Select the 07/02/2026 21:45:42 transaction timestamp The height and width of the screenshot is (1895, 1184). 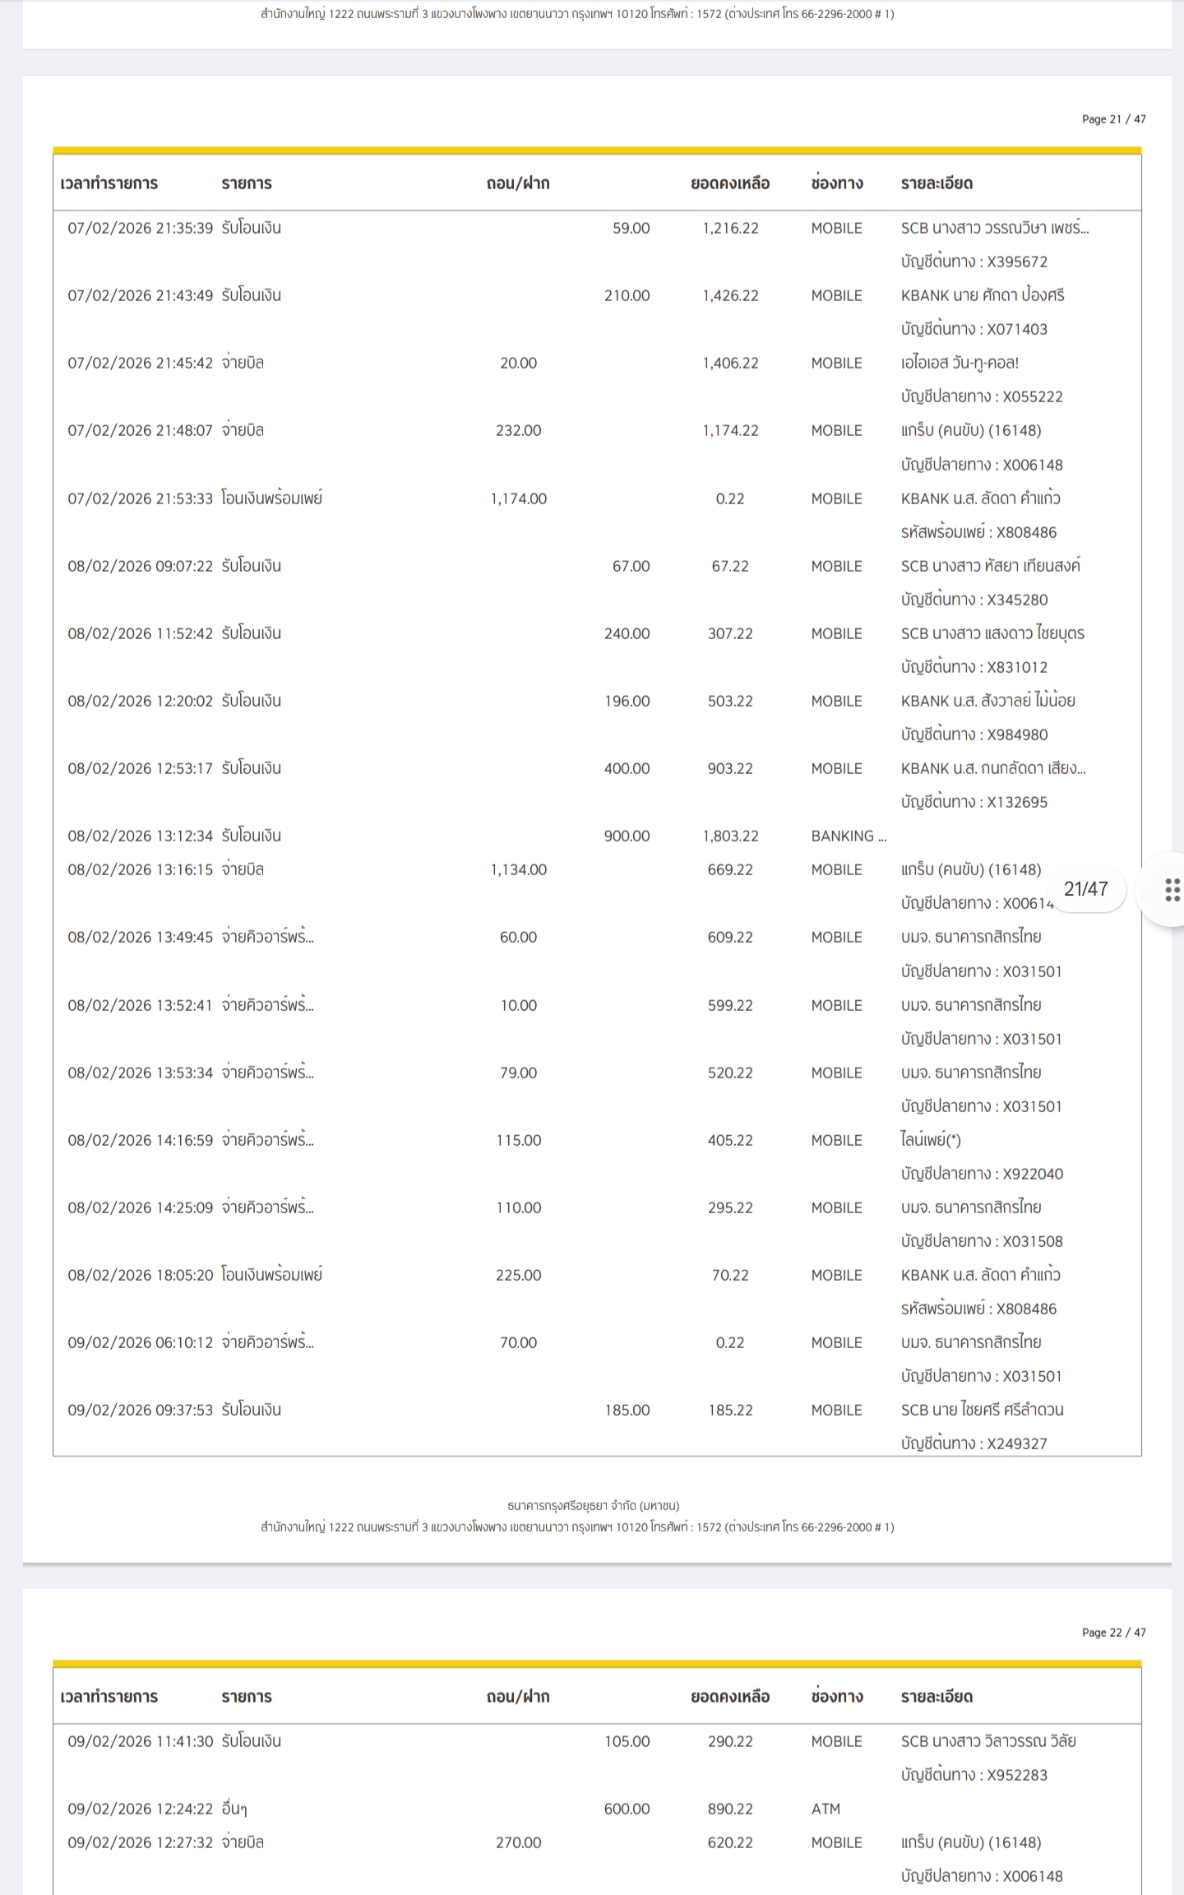(140, 363)
